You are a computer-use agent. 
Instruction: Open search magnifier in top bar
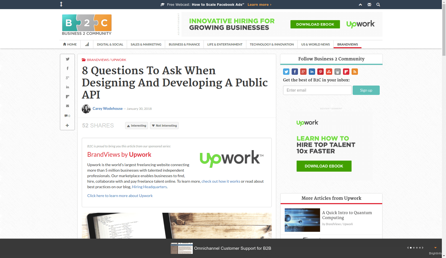coord(378,5)
